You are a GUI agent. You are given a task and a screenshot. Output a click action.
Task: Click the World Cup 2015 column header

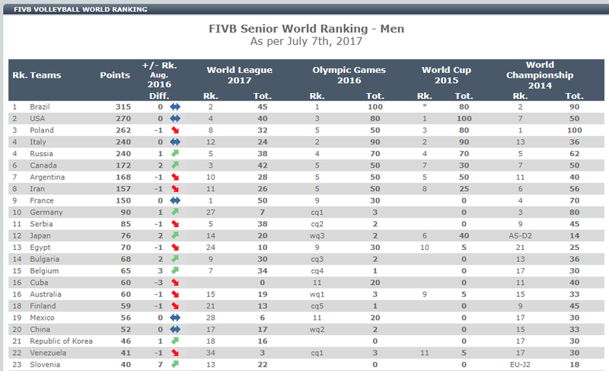click(x=446, y=75)
